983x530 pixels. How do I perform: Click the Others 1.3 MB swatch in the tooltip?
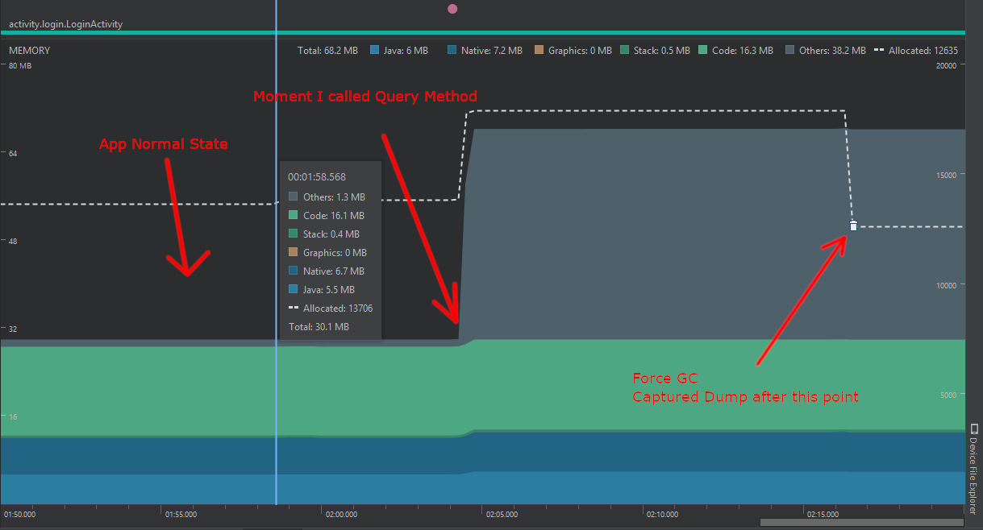(294, 197)
